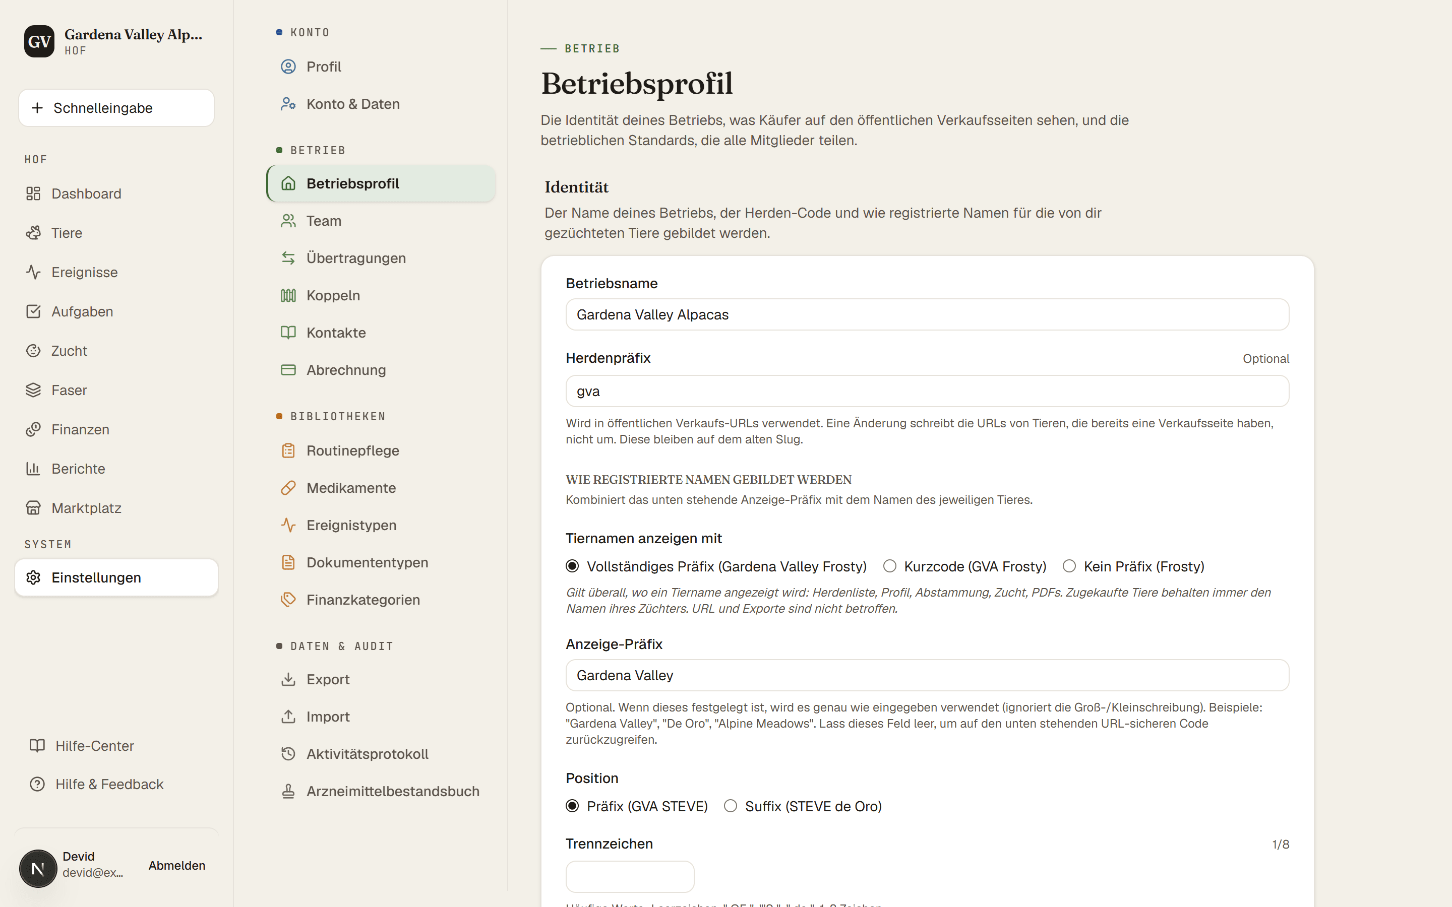Open Aktivitätsprotokoll page
The image size is (1452, 907).
coord(381,753)
